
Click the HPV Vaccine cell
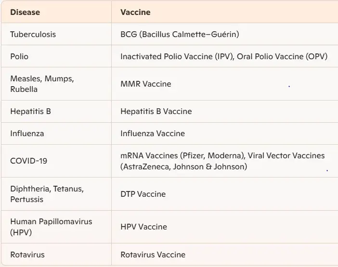pos(225,227)
